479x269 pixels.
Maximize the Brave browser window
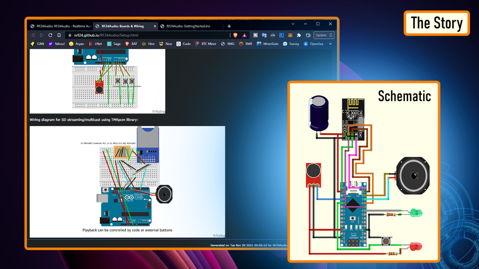(x=318, y=24)
